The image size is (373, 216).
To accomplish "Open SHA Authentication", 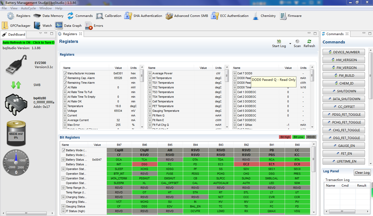I will pyautogui.click(x=143, y=16).
